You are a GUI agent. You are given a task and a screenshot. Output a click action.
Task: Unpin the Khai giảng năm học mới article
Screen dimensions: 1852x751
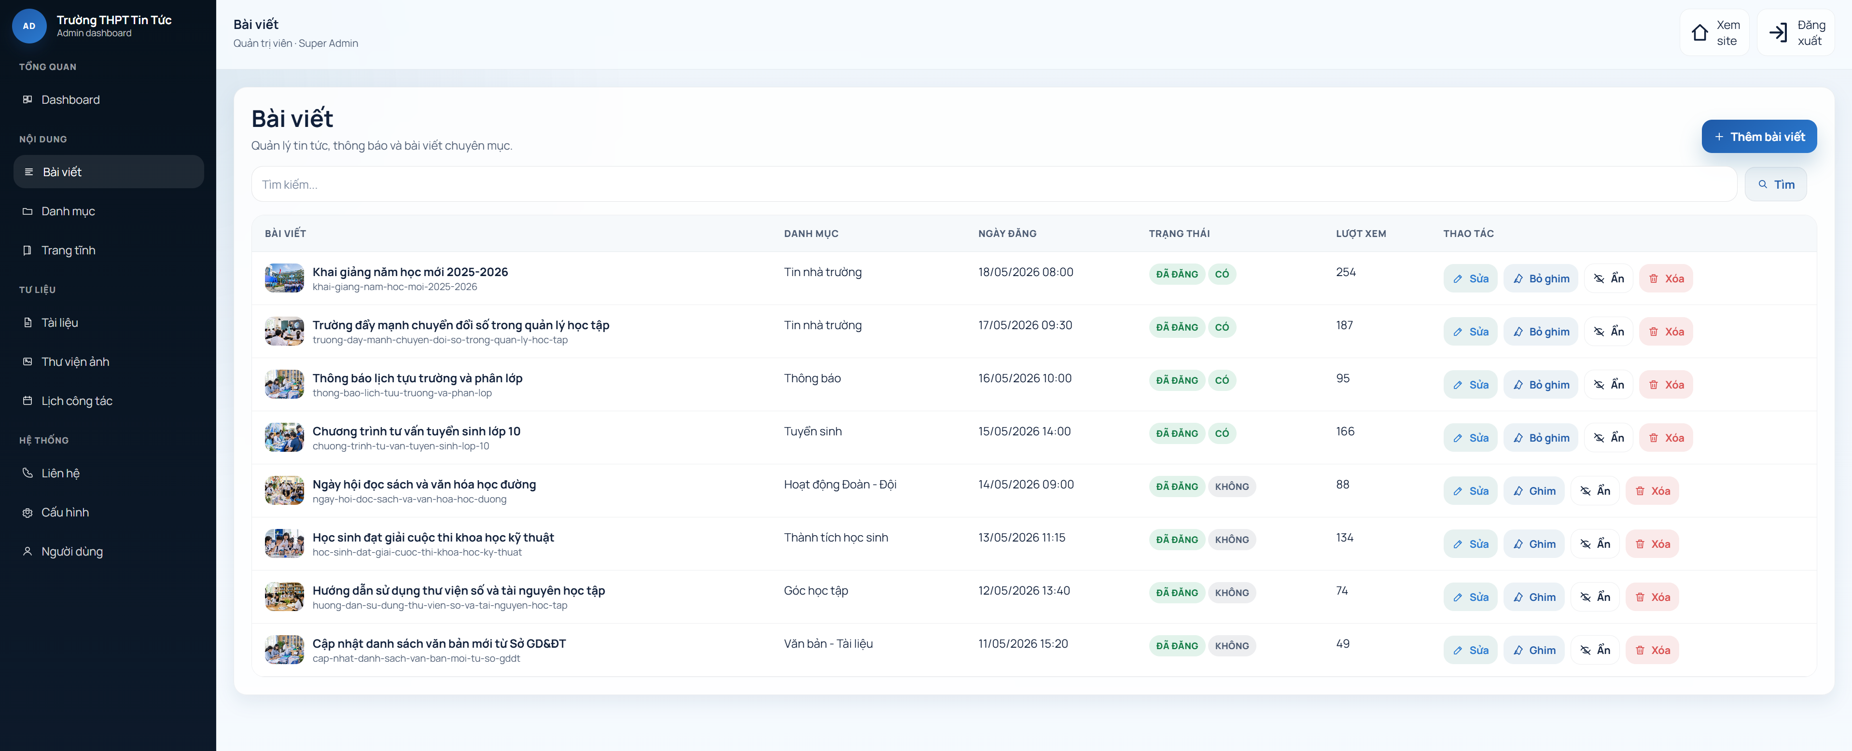[1541, 279]
